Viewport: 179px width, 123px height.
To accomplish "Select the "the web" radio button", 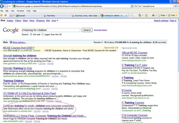I will point(31,34).
